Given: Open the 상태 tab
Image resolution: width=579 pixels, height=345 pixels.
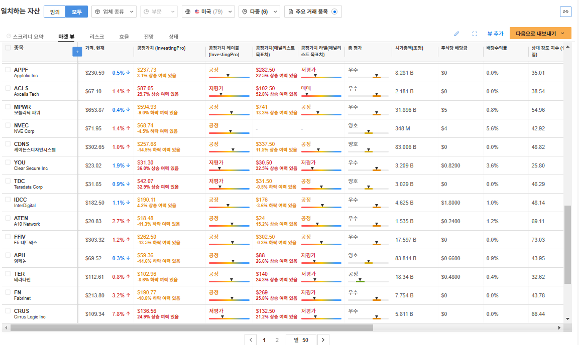Looking at the screenshot, I should tap(174, 37).
